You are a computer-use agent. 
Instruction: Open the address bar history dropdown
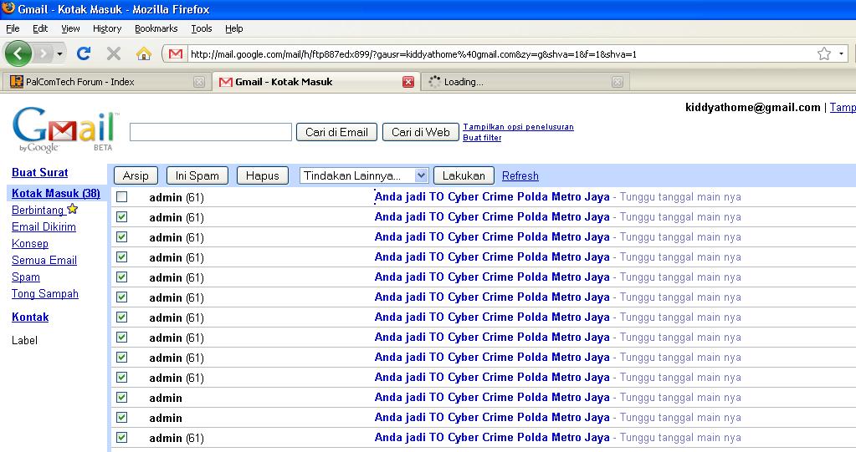coord(841,53)
